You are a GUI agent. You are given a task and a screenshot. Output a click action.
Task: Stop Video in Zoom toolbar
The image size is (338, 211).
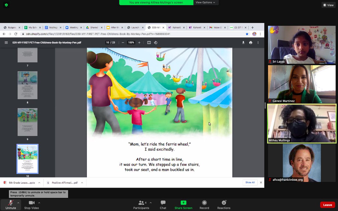point(32,205)
